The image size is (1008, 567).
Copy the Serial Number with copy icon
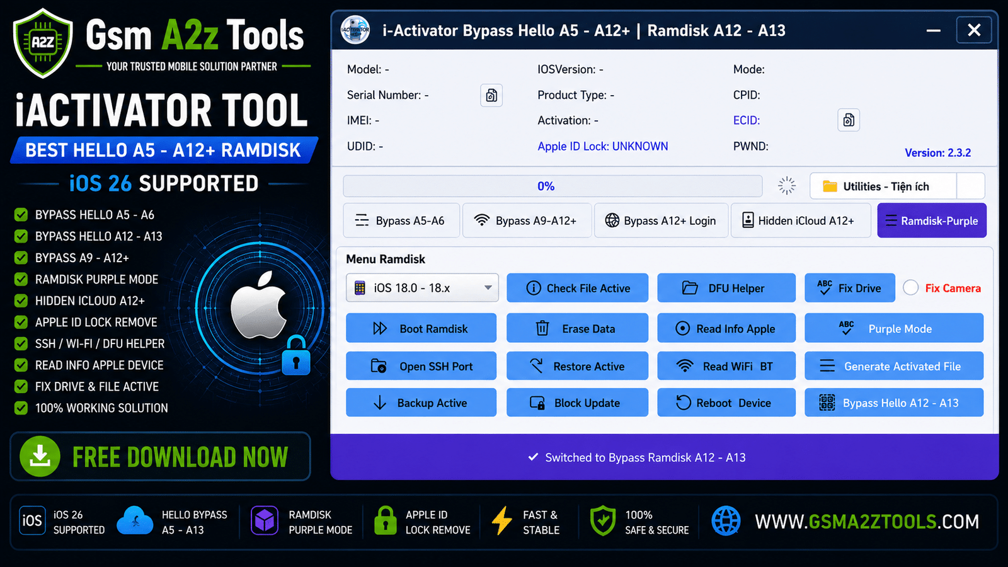[491, 95]
